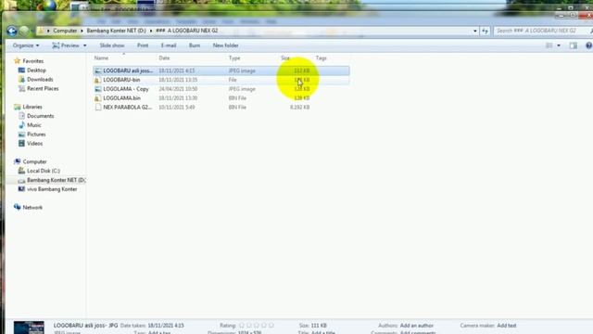
Task: Sort by the Type column header
Action: pyautogui.click(x=234, y=58)
